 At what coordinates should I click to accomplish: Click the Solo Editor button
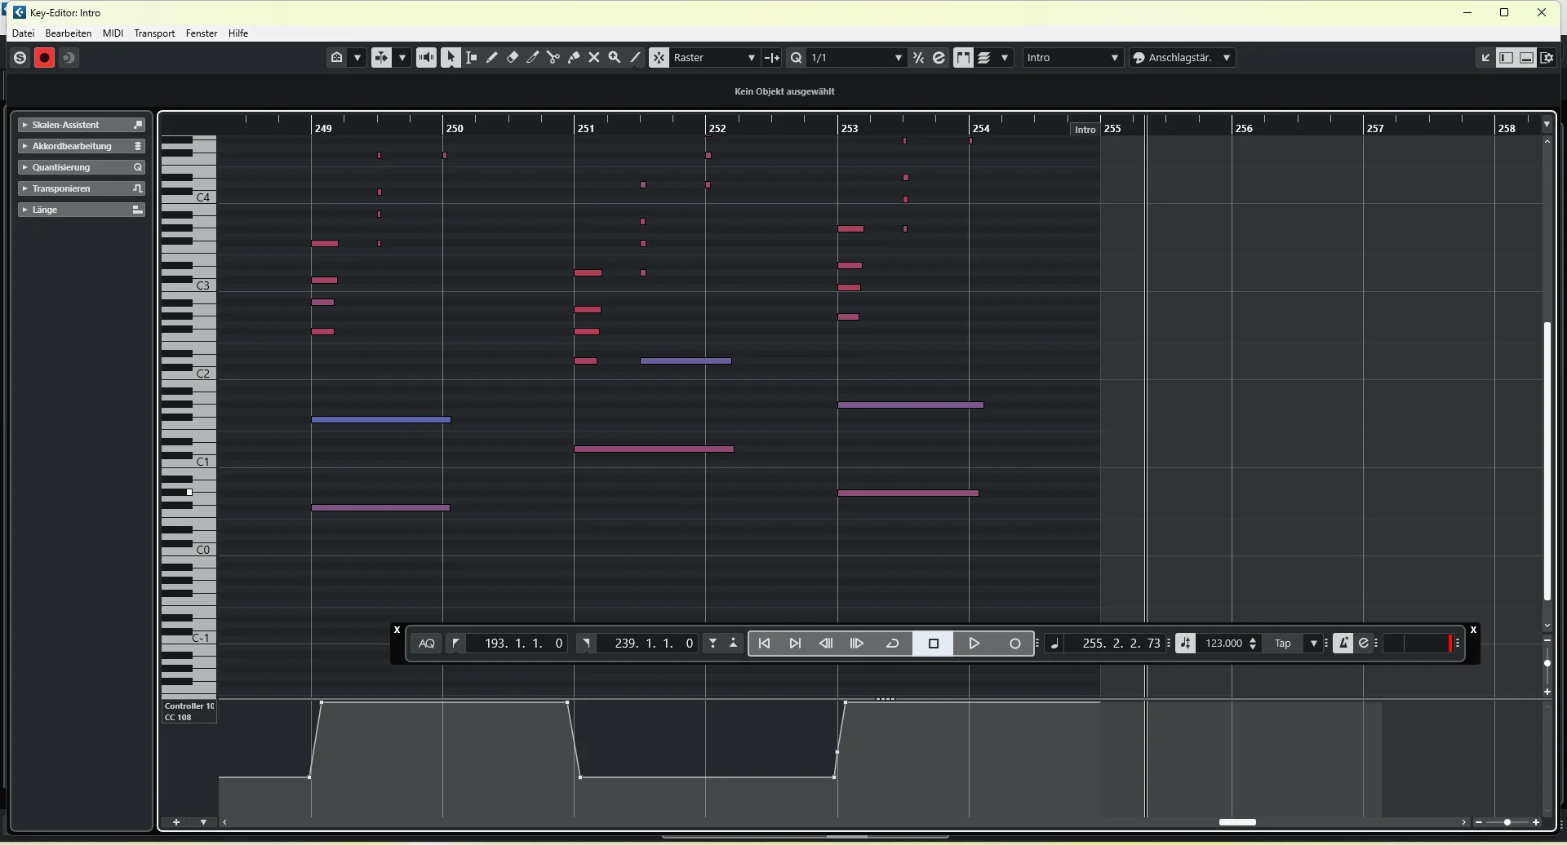(20, 58)
